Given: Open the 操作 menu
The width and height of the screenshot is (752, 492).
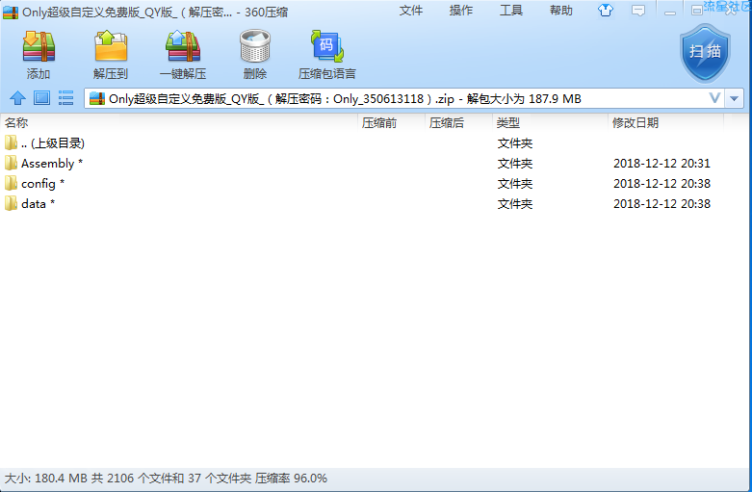Looking at the screenshot, I should click(x=461, y=11).
